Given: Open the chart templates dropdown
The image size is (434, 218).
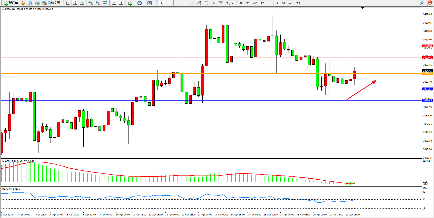Looking at the screenshot, I should pos(151,3).
